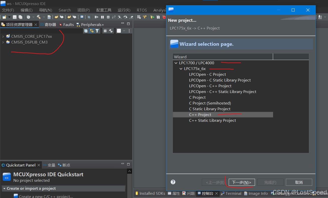
Task: Toggle Link with Editor in project explorer
Action: (x=92, y=31)
